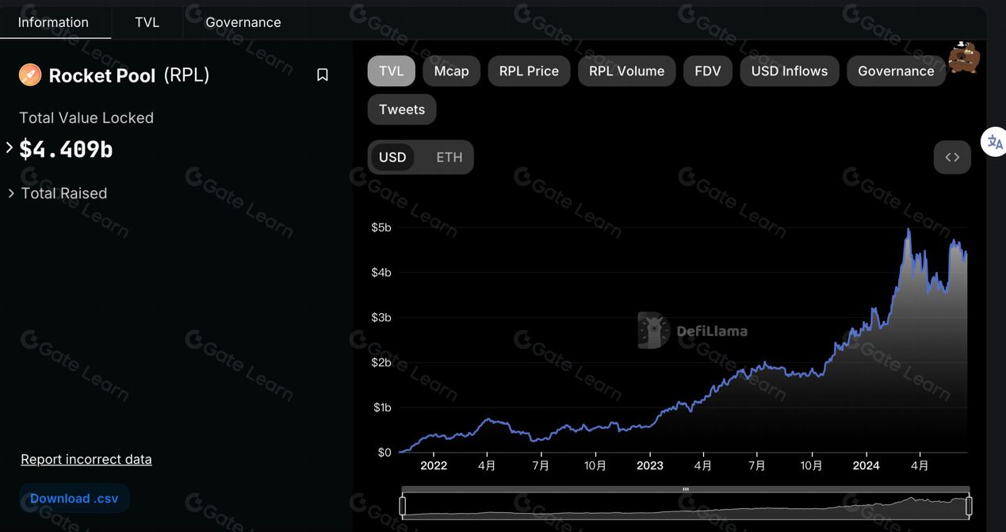Click the DefiLlama watermark logo on chart

[x=692, y=331]
